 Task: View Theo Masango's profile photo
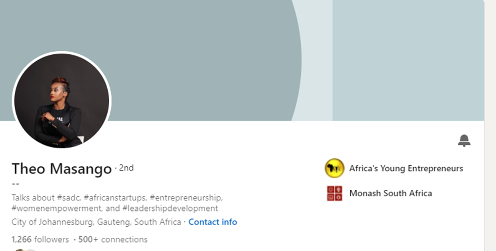[62, 100]
